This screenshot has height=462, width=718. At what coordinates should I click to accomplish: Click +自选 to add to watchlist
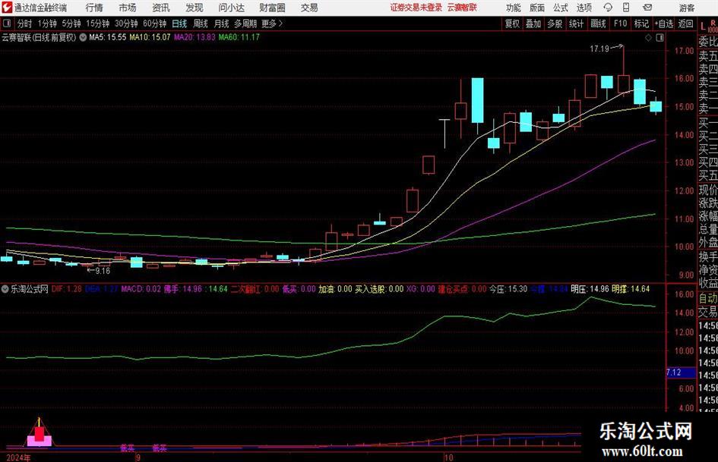(x=663, y=24)
